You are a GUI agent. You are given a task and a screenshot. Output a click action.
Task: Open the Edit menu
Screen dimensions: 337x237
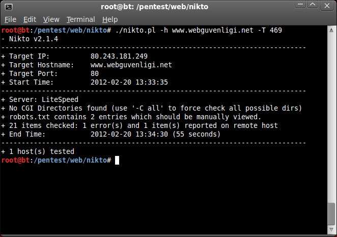click(30, 19)
